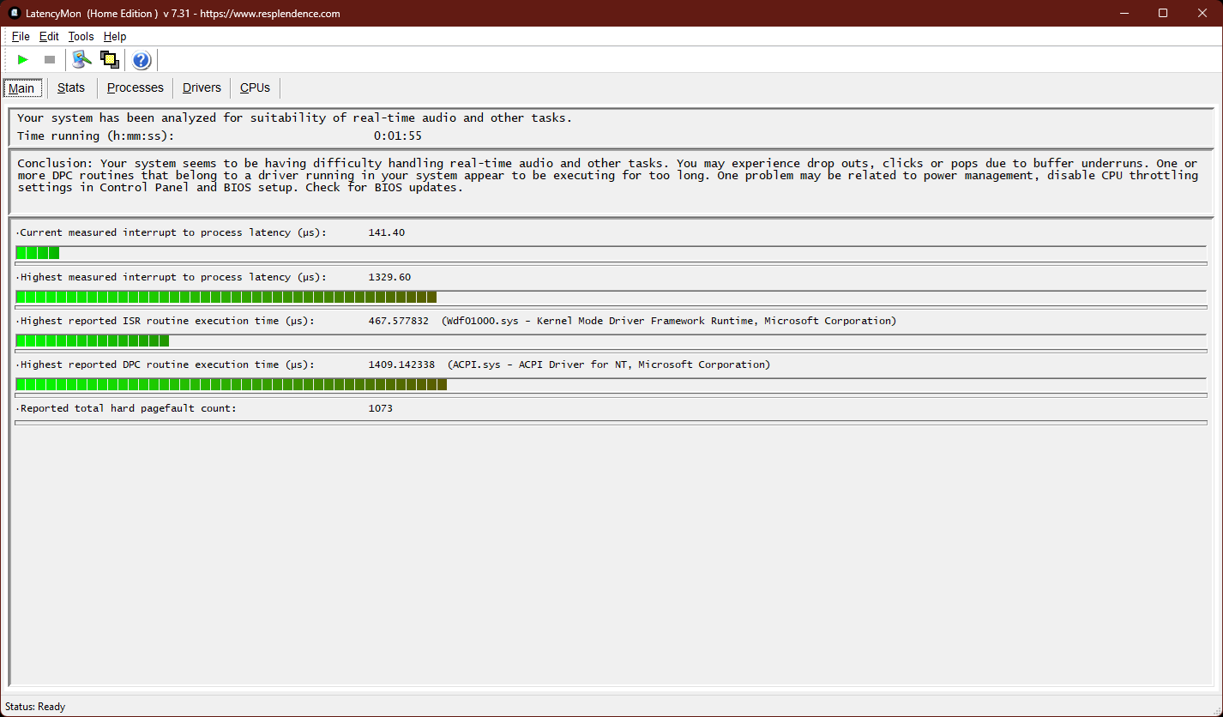Go to the Drivers tab
Screen dimensions: 1223x717
[202, 87]
